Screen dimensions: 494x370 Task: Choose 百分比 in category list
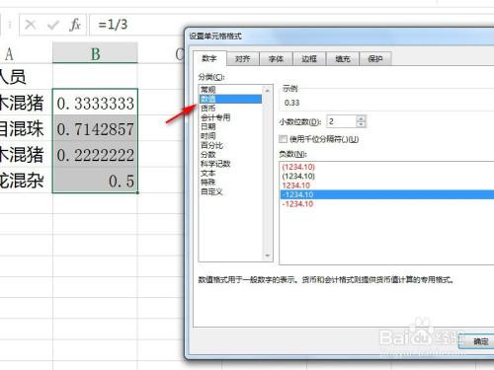(x=230, y=145)
